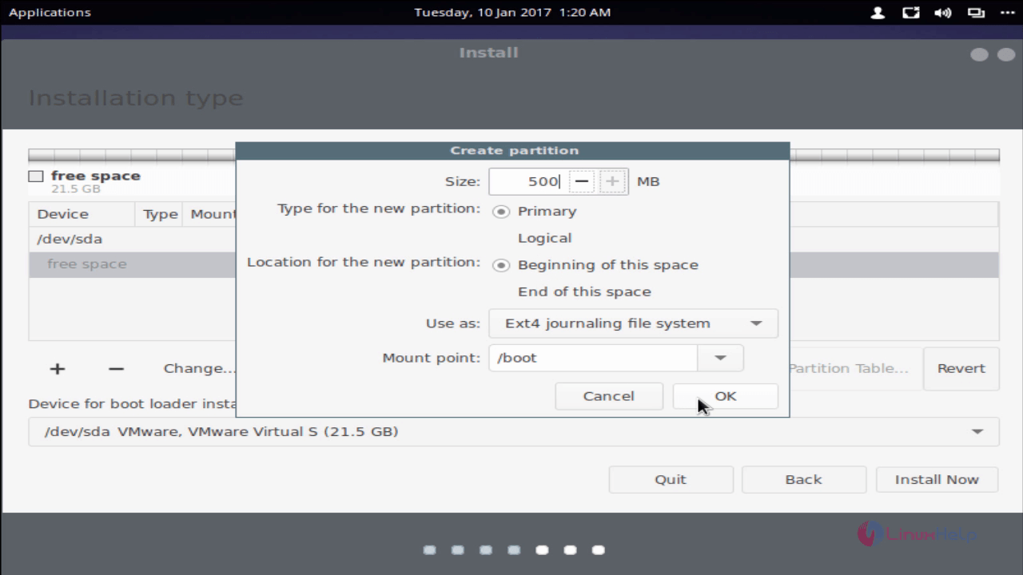Decrease partition size with minus button
The image size is (1023, 575).
click(x=582, y=181)
